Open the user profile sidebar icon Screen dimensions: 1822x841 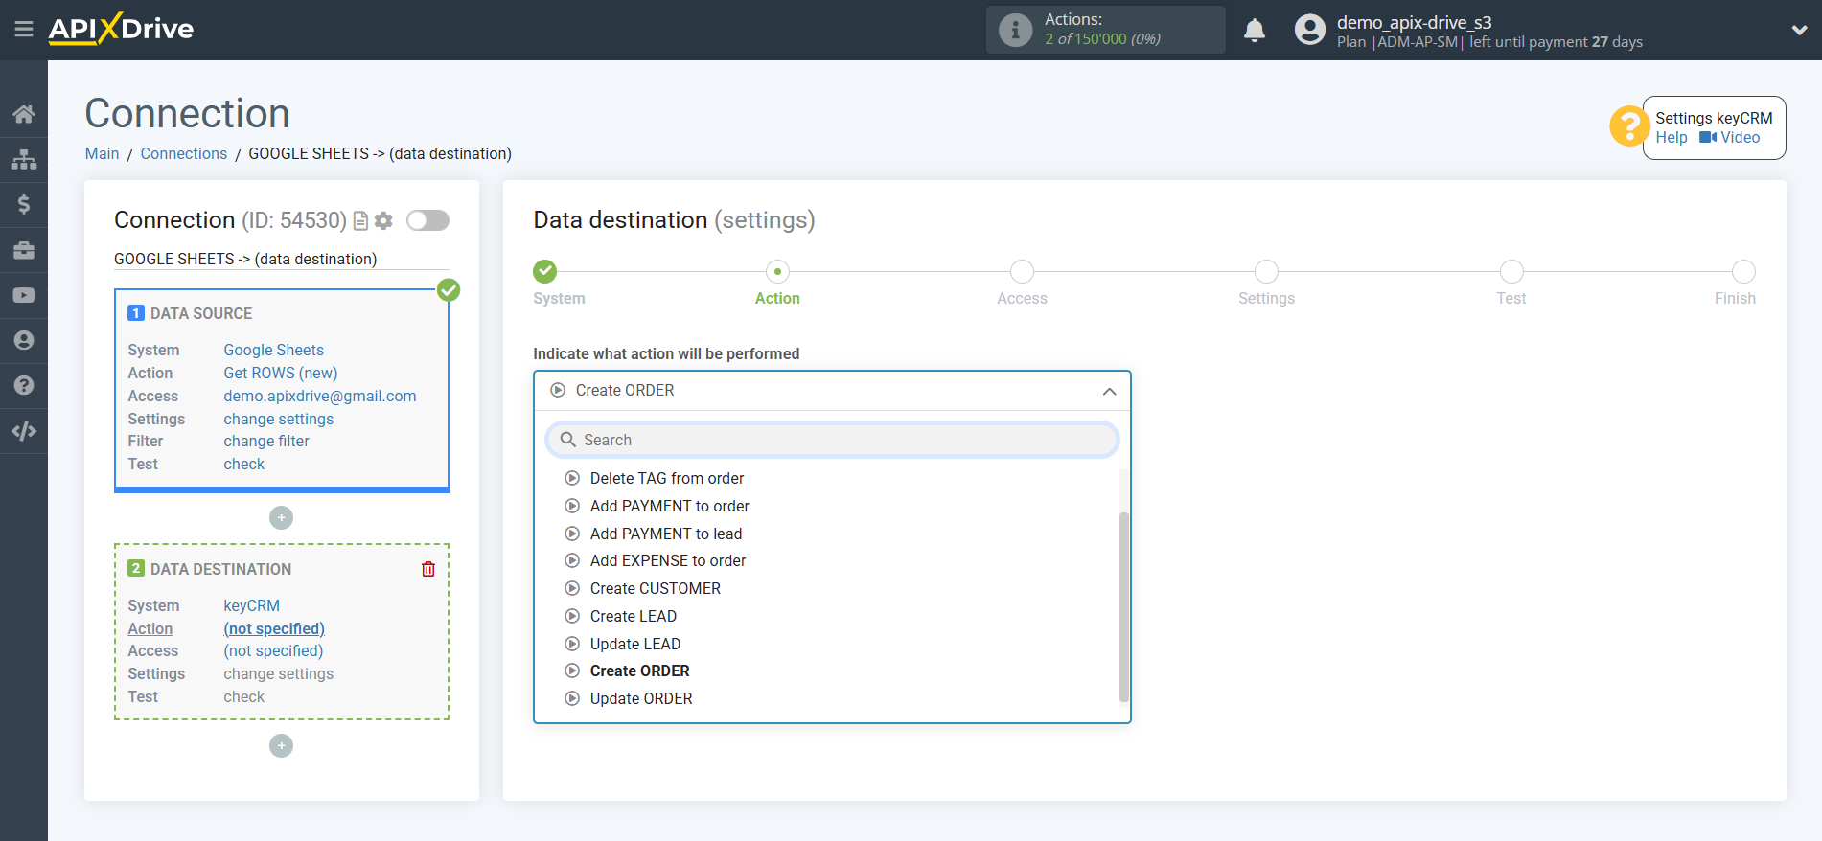[24, 340]
